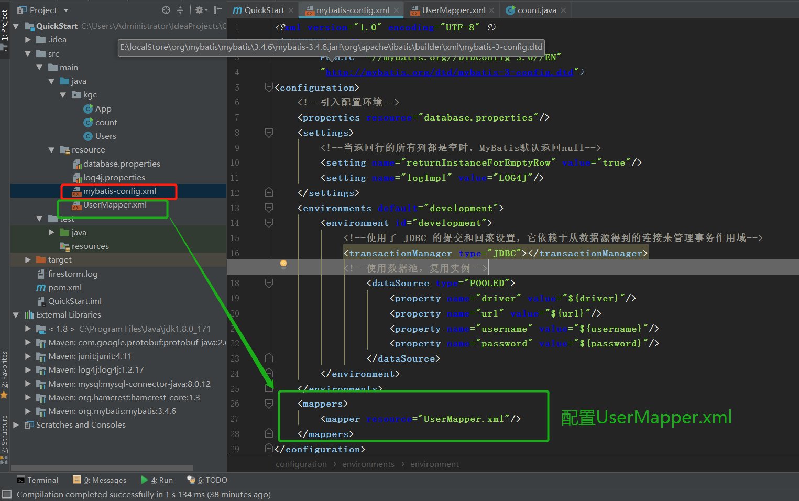Open the Project view mode dropdown

[x=65, y=9]
